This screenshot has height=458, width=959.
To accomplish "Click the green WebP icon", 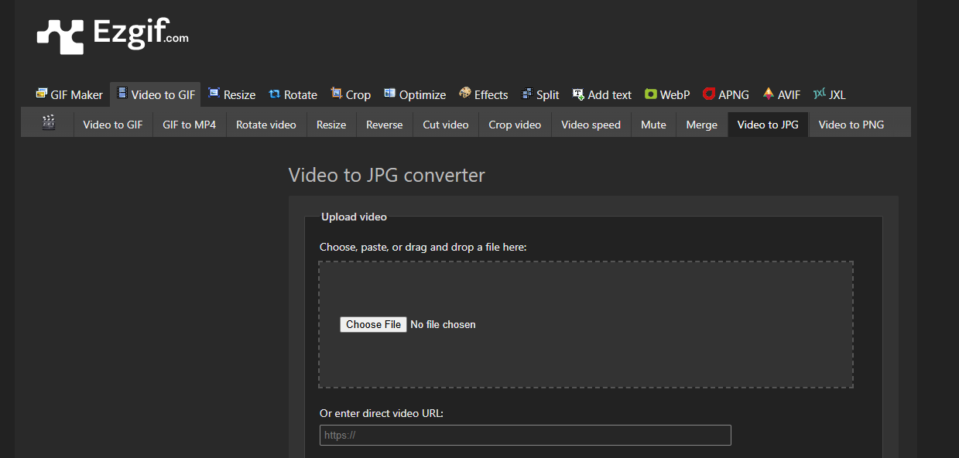I will pyautogui.click(x=651, y=94).
